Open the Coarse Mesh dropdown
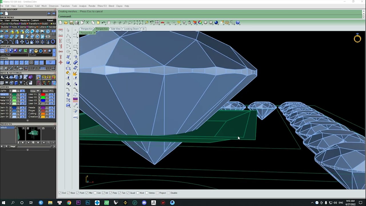Viewport: 366px width, 206px height. 14,55
